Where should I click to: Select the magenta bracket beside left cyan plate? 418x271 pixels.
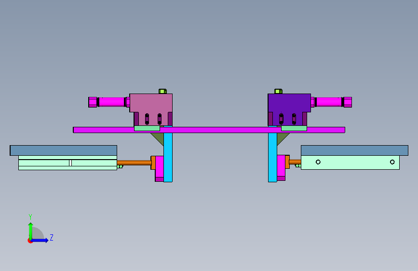pos(160,169)
